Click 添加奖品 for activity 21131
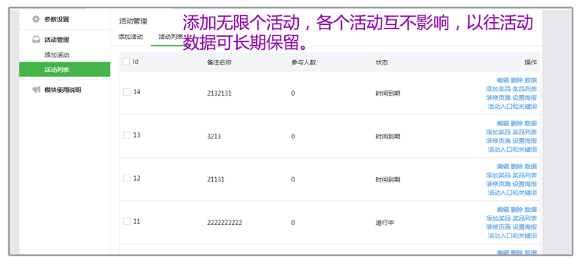581x266 pixels. click(498, 175)
